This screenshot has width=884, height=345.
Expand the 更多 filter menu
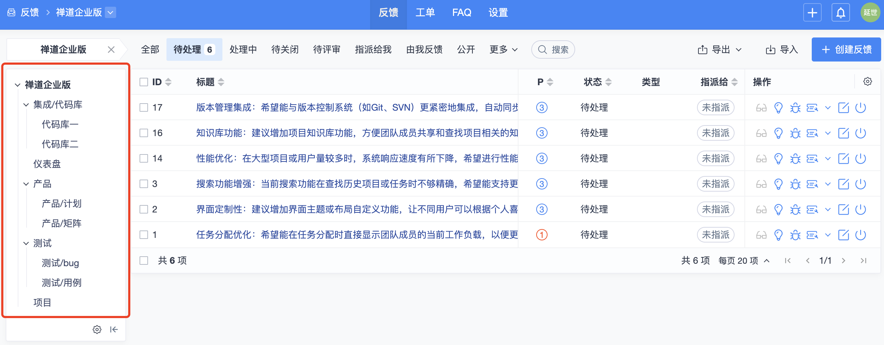point(503,49)
